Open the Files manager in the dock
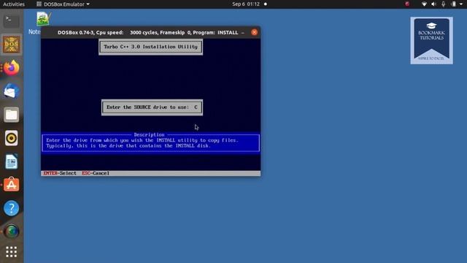The image size is (467, 263). 12,115
